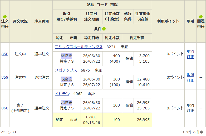Screen dimensions: 206x136
Task: Select 現物売 label in order 860
Action: click(x=67, y=103)
